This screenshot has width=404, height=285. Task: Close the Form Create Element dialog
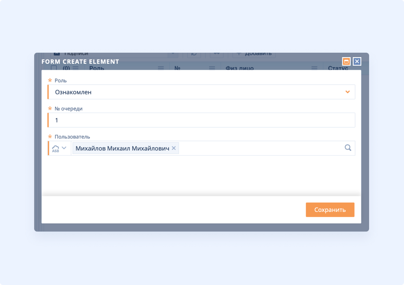tap(357, 62)
